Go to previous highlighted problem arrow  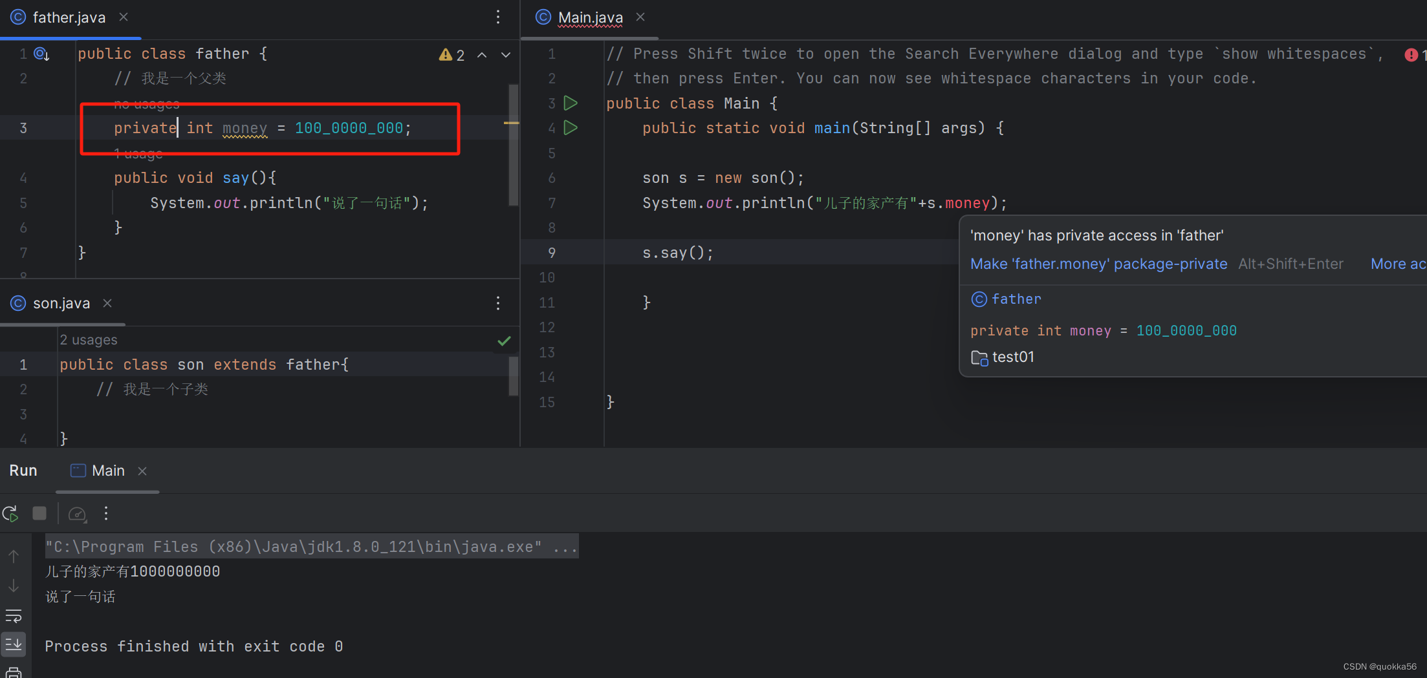point(482,55)
